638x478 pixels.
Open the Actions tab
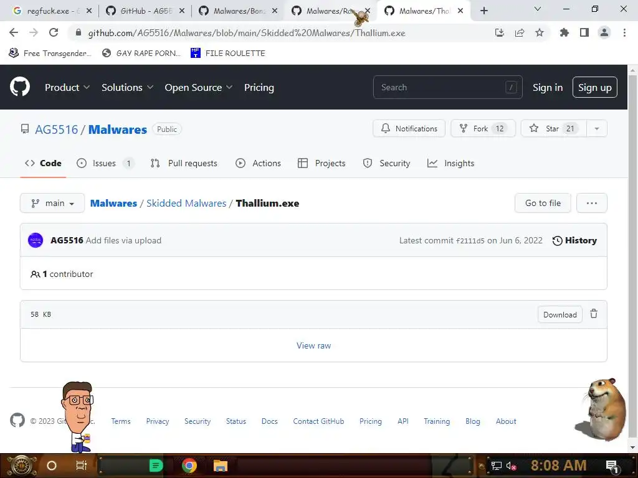coord(259,163)
